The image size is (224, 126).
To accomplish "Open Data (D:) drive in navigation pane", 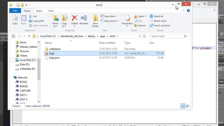I will 24,64.
